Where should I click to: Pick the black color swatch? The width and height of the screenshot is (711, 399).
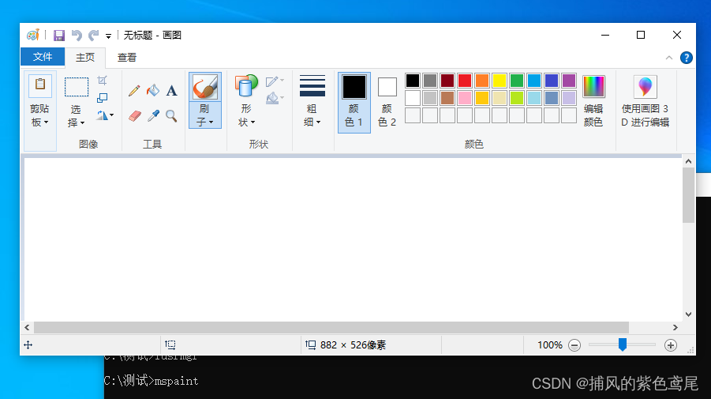(x=413, y=81)
